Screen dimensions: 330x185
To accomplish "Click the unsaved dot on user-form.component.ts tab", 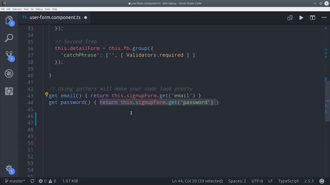I will click(86, 17).
